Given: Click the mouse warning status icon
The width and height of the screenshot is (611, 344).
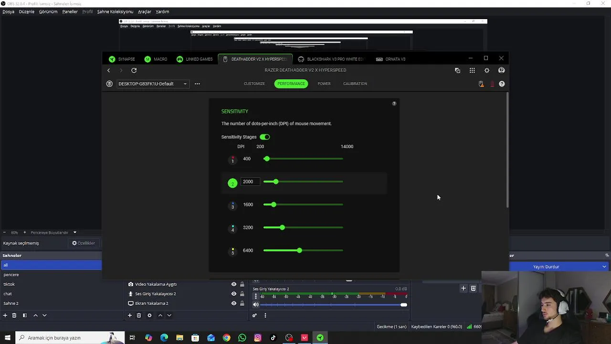Looking at the screenshot, I should click(481, 84).
